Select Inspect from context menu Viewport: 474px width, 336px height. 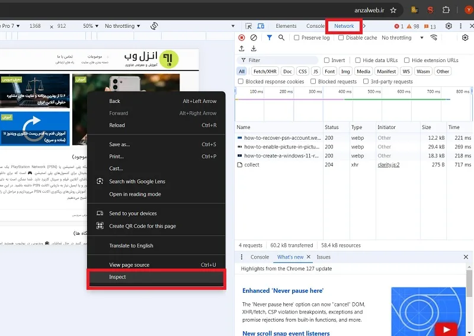pos(156,277)
